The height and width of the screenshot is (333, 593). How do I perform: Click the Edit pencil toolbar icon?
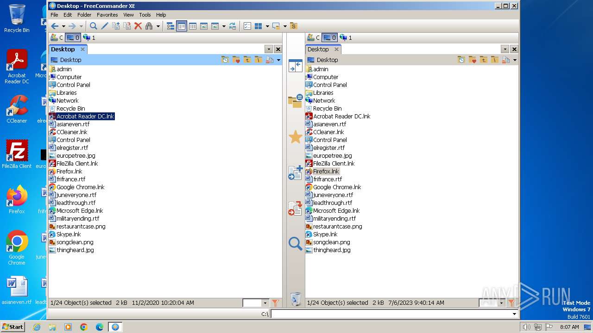coord(105,26)
